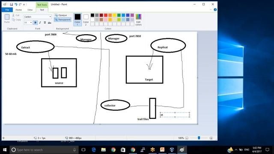Click the ENG language indicator

247,150
